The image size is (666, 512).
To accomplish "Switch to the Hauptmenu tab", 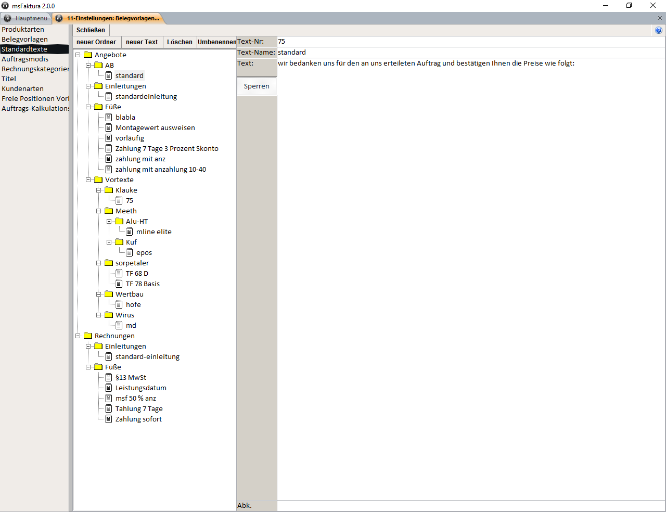I will 26,18.
